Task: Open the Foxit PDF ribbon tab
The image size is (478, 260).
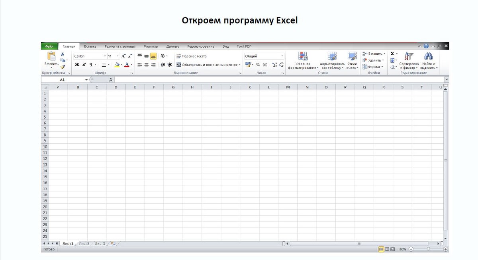Action: (244, 46)
